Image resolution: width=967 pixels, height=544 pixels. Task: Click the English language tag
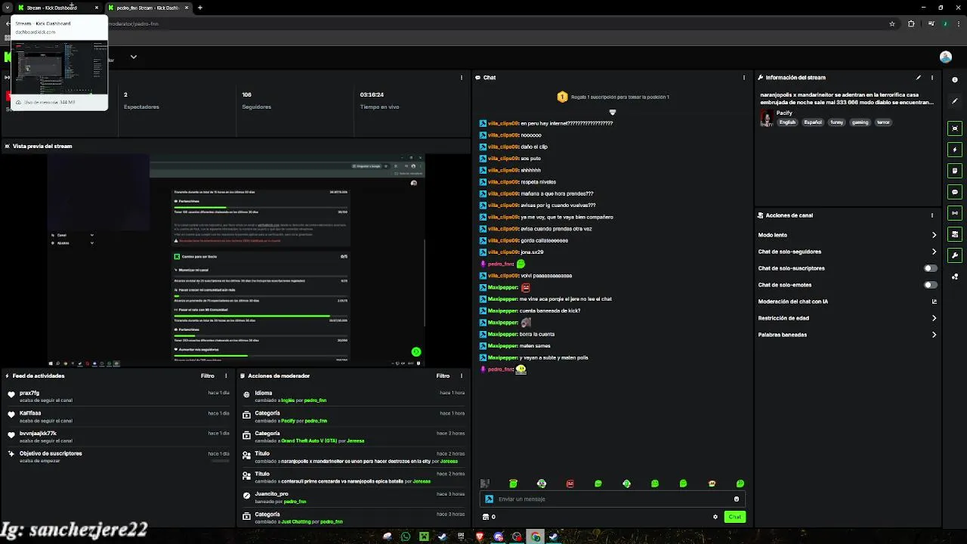point(788,122)
